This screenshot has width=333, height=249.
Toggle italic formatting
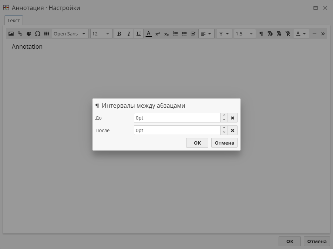[x=128, y=34]
